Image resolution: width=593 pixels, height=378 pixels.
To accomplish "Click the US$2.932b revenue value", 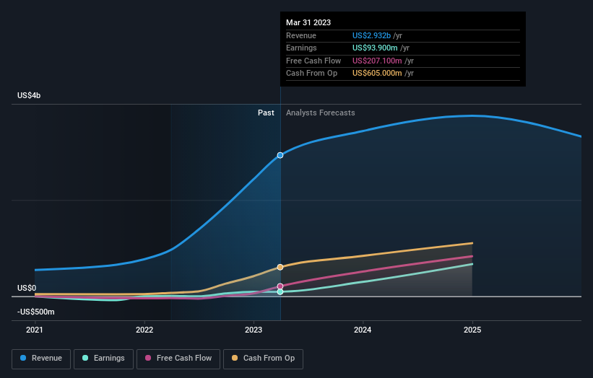I will pos(371,35).
